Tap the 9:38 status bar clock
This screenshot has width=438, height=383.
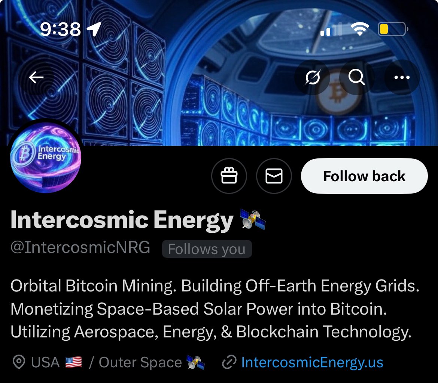coord(60,29)
